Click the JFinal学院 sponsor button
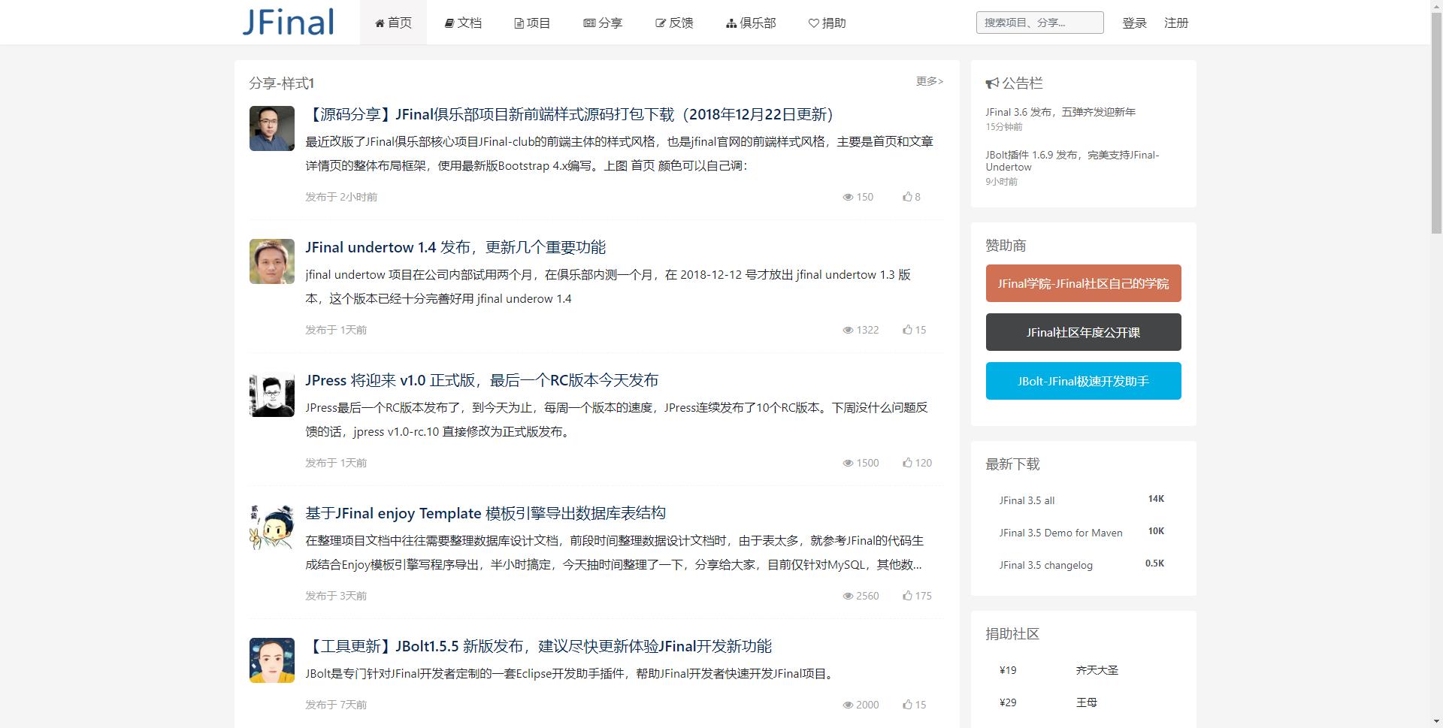 pos(1083,283)
